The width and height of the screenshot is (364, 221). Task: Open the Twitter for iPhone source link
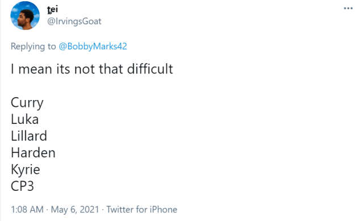coord(142,210)
